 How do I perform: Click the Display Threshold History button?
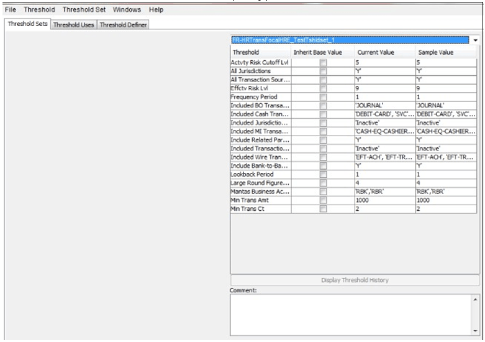point(355,280)
